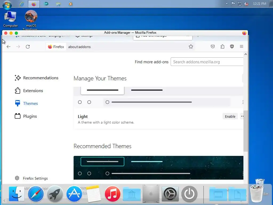
Task: Open Firefox Settings link in sidebar
Action: (31, 178)
